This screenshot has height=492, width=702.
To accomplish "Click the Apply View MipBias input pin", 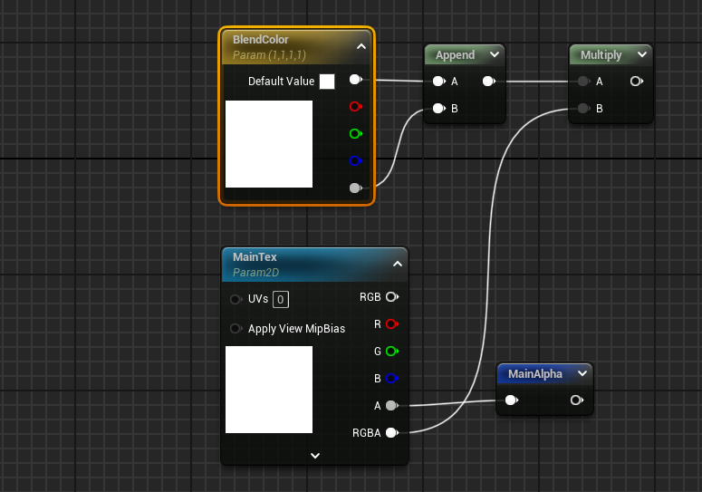I will (x=236, y=328).
